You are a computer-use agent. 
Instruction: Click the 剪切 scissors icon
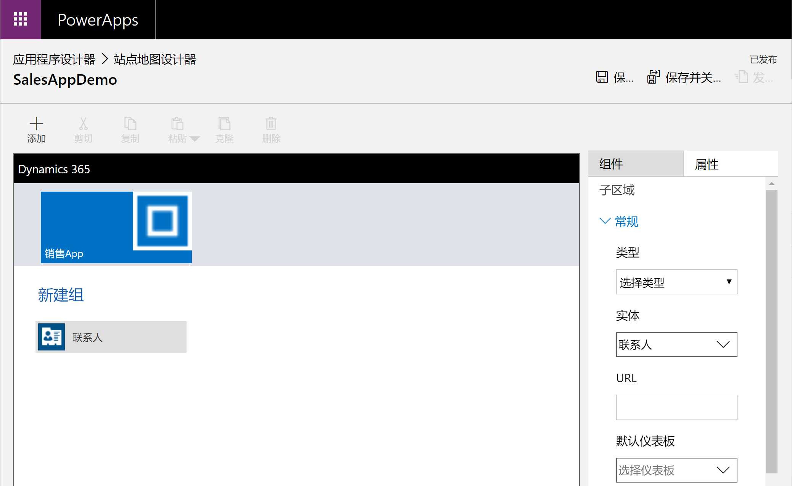83,124
